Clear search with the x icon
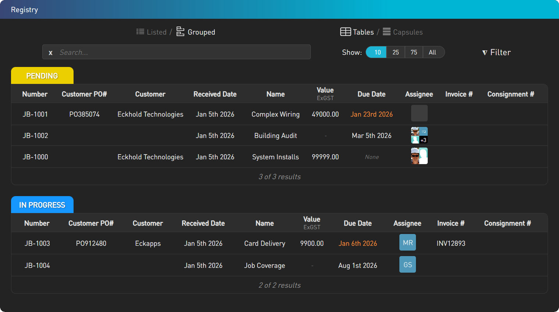 [51, 53]
